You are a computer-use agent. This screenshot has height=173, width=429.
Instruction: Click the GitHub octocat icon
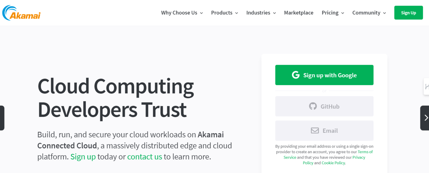pos(313,106)
